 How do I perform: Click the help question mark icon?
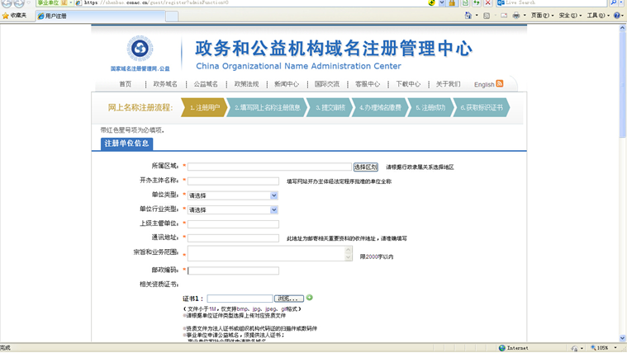click(616, 16)
